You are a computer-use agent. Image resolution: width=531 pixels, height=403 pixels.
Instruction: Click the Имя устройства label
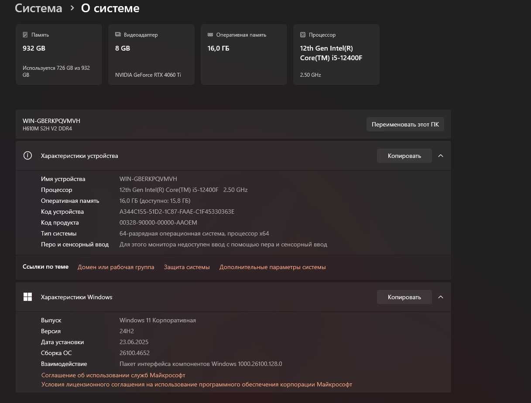point(63,179)
